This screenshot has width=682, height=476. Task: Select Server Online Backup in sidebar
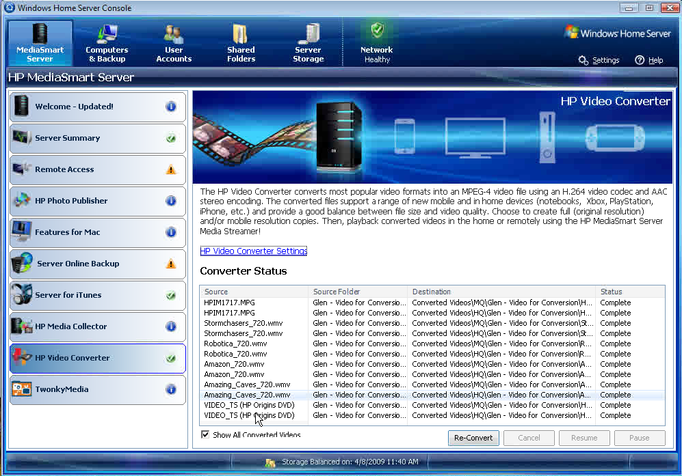pyautogui.click(x=97, y=264)
